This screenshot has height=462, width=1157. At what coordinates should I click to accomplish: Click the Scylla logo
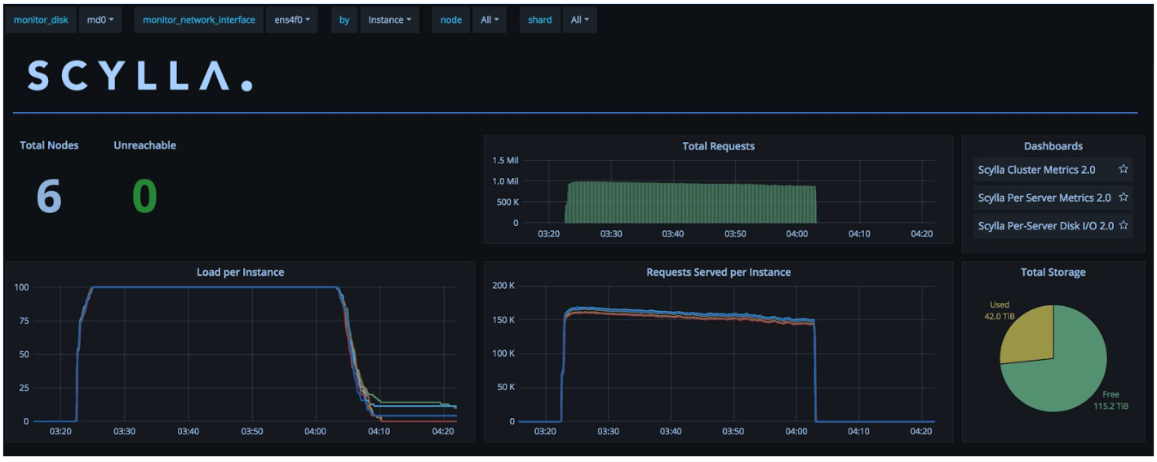click(x=140, y=75)
